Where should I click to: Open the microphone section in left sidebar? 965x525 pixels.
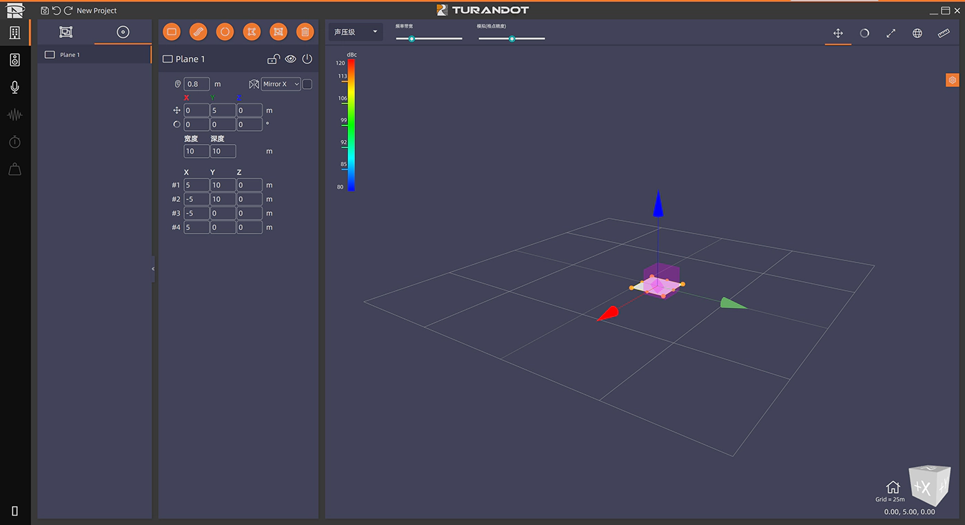click(14, 87)
